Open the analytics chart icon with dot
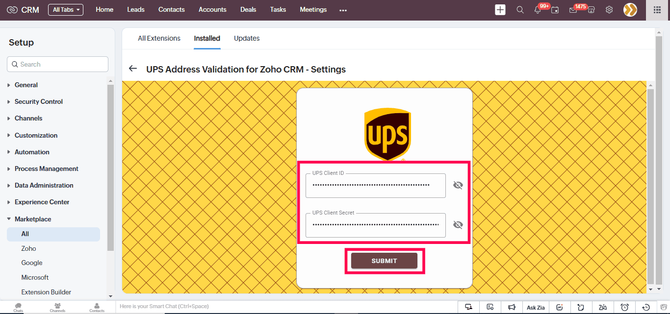 560,307
